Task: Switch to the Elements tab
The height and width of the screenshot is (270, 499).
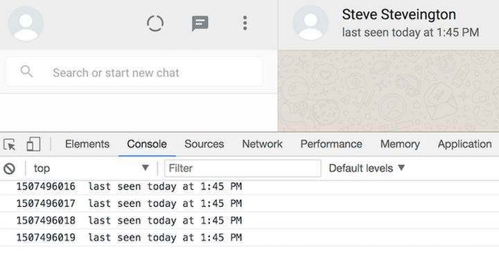Action: [87, 144]
